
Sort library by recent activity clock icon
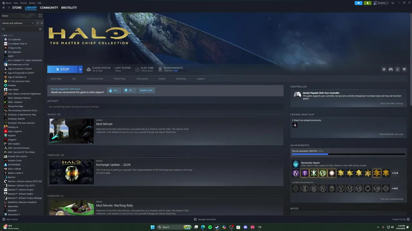click(38, 23)
